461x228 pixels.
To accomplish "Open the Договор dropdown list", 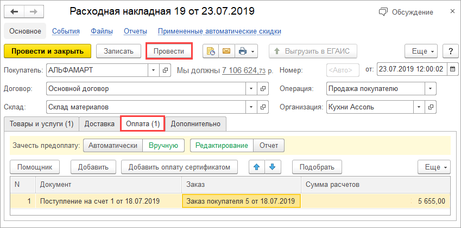I will pos(251,88).
